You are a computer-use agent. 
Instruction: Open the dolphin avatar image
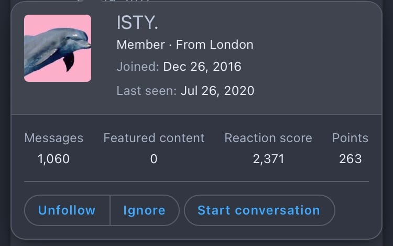[x=58, y=48]
